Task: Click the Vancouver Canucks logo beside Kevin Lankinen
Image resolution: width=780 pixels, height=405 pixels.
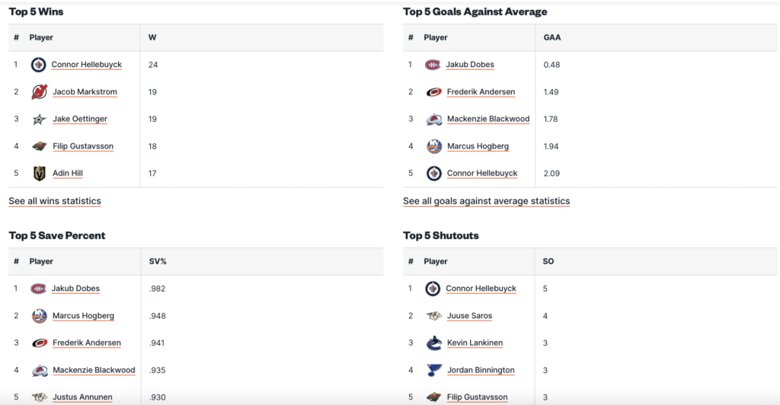Action: 433,343
